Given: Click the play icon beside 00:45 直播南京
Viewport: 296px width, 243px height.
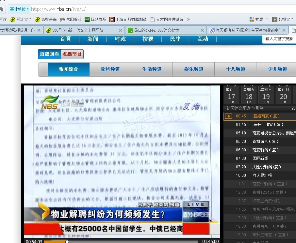Looking at the screenshot, I should [228, 116].
